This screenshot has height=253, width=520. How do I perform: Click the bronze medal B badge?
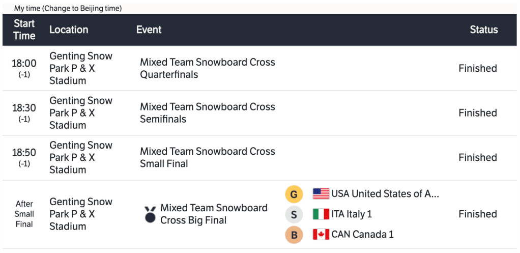pyautogui.click(x=294, y=235)
